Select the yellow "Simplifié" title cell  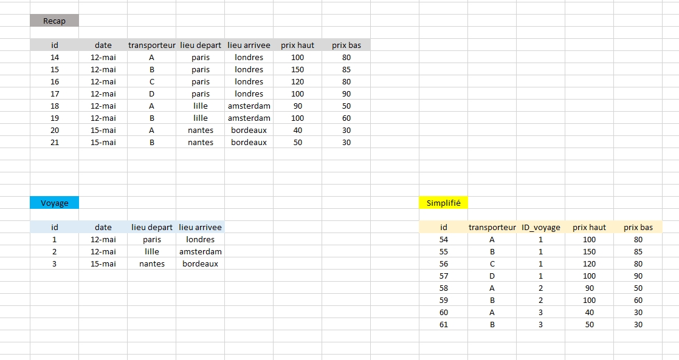tap(443, 202)
